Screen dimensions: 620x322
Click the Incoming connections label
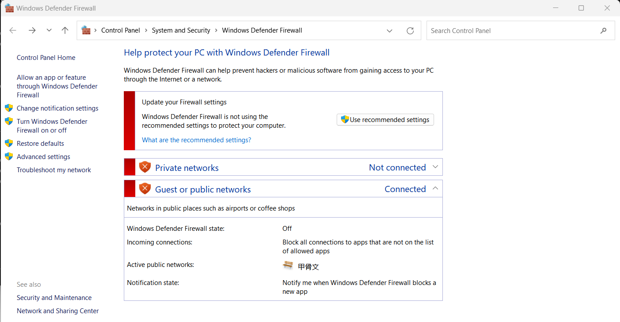[x=160, y=242]
